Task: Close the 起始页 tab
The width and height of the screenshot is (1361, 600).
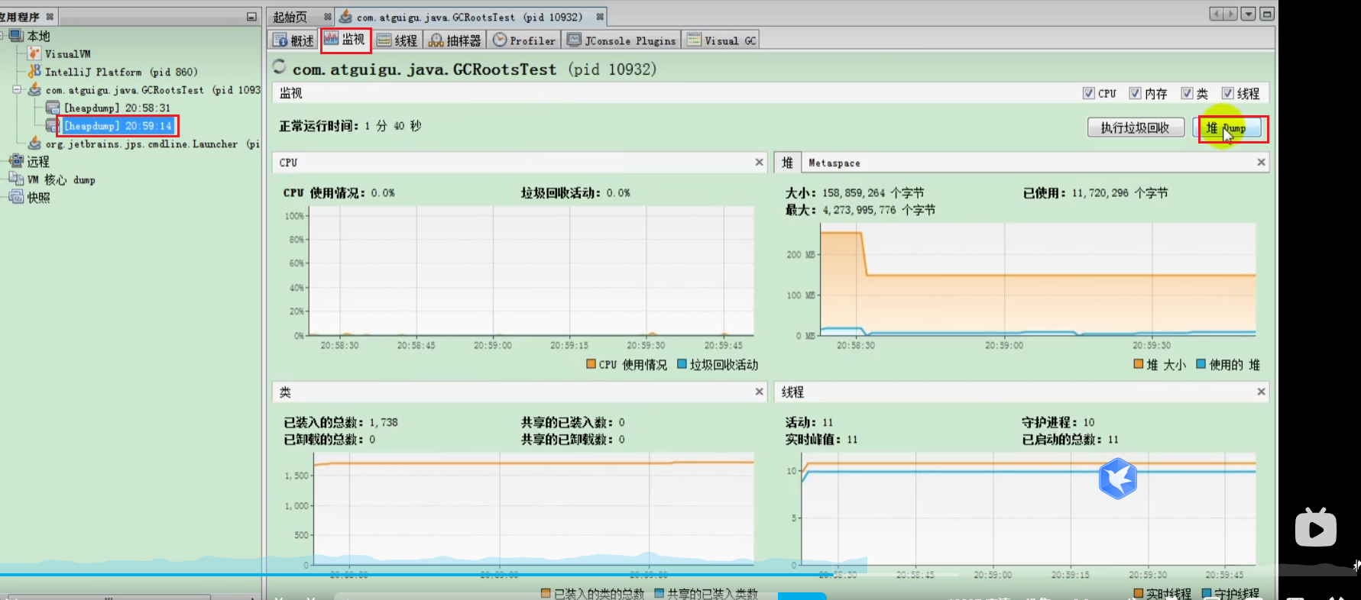Action: [x=327, y=17]
